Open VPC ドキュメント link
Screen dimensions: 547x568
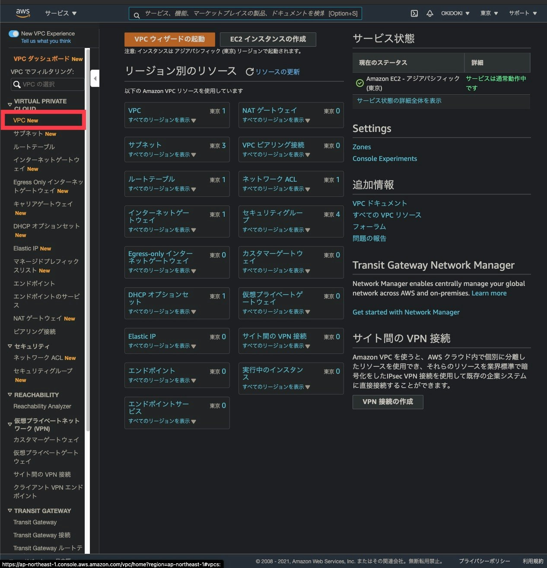pos(380,203)
